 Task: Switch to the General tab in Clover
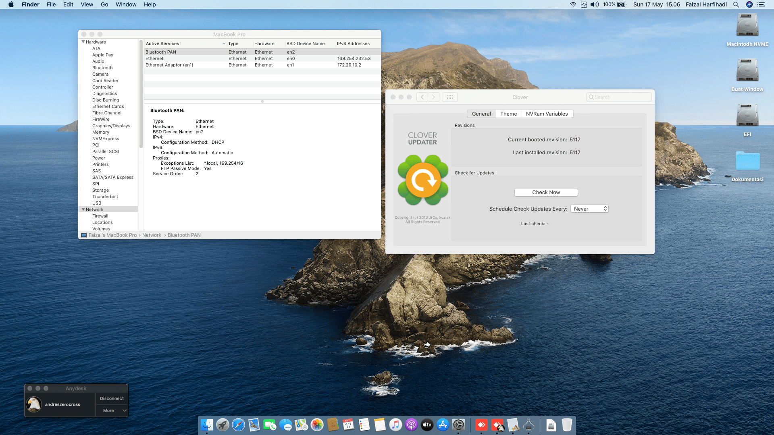coord(481,114)
